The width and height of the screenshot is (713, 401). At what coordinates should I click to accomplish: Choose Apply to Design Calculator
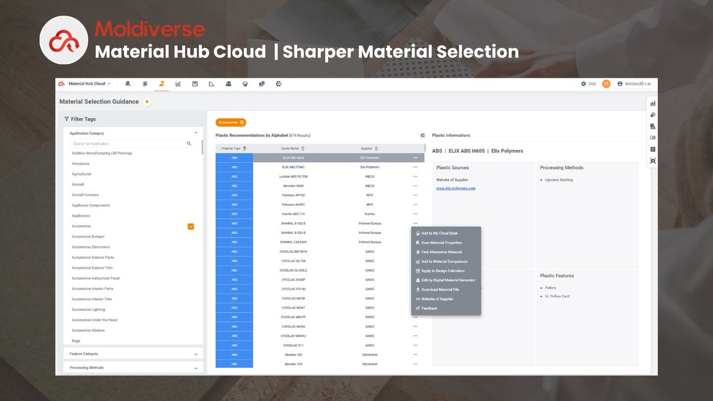446,270
